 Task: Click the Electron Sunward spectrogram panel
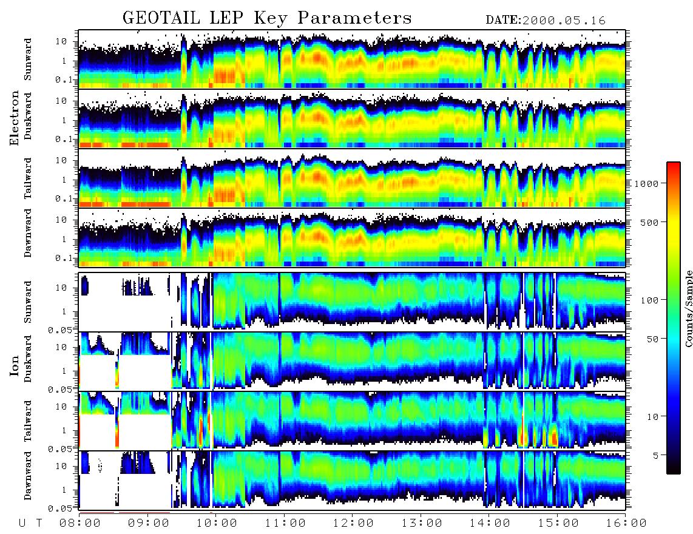[x=352, y=59]
